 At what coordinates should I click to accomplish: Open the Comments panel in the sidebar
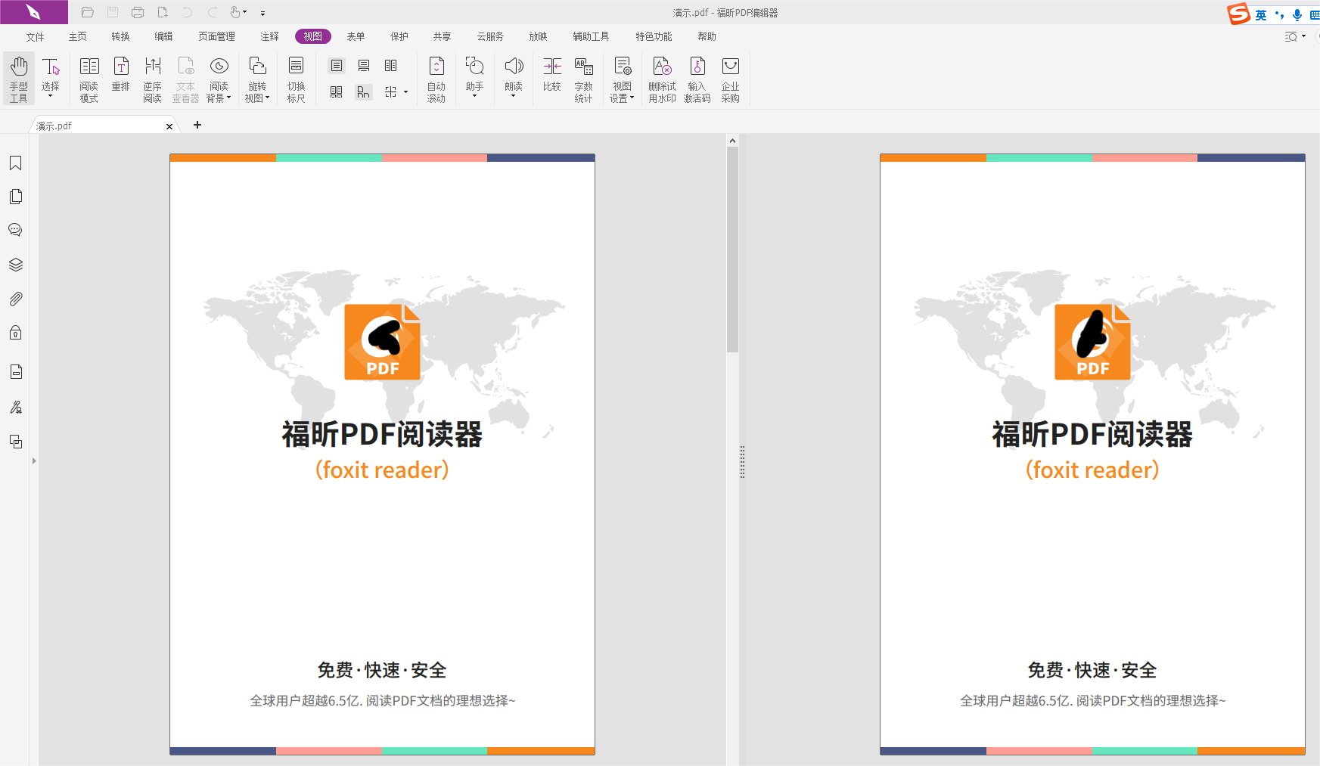16,230
